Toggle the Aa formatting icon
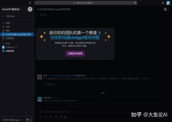 click(x=65, y=117)
